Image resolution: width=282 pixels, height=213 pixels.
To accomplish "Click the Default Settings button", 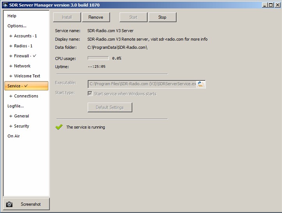I will (x=110, y=107).
